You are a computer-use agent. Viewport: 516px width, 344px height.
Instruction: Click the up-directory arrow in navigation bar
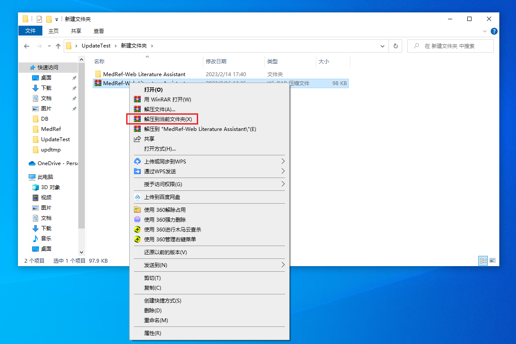(58, 46)
